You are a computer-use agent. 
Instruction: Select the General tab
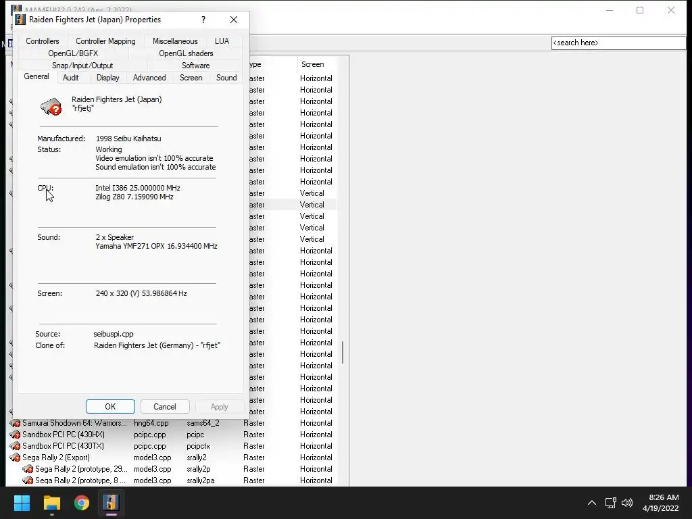coord(36,76)
